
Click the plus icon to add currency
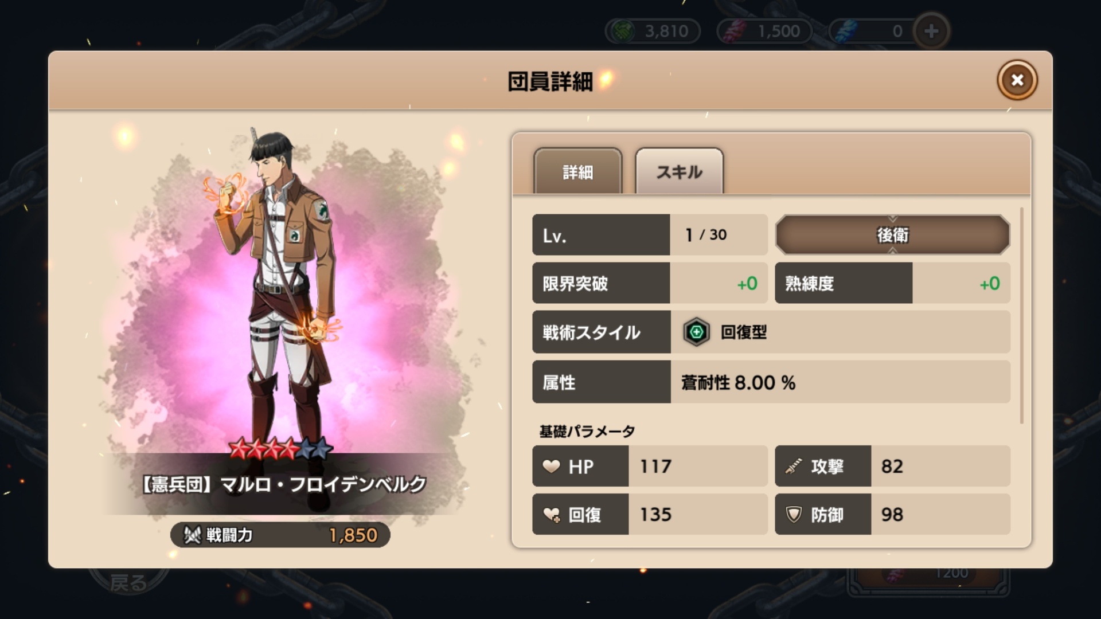[x=931, y=31]
